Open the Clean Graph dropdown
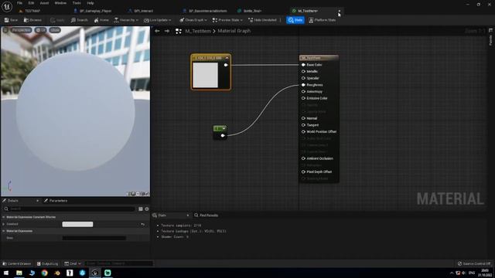 pyautogui.click(x=193, y=20)
